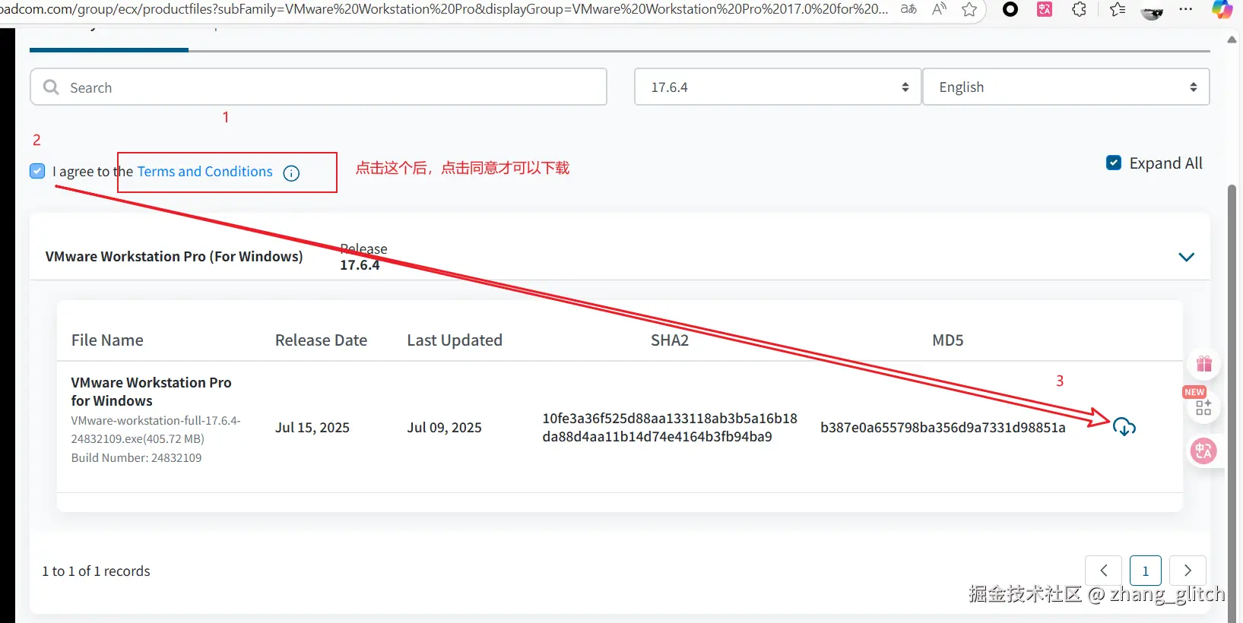This screenshot has width=1243, height=623.
Task: Toggle the I agree to Terms checkbox
Action: [x=37, y=171]
